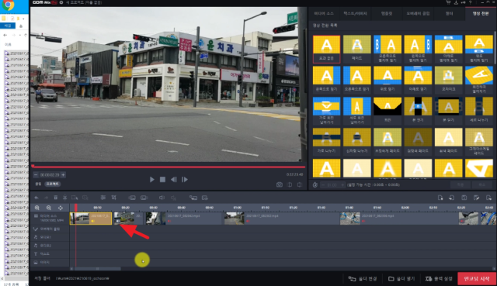Pick the 십자형 나누기 transition
497x286 pixels.
point(357,141)
